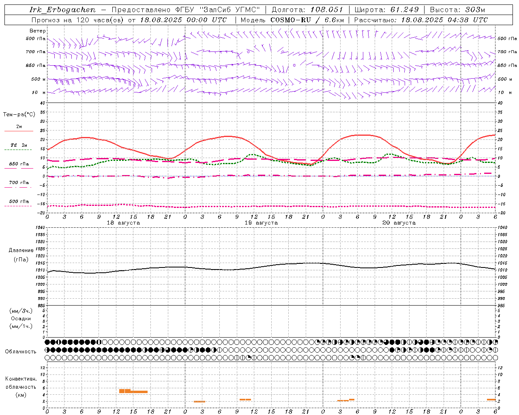Click the 'Тем-ра(°C)' temperature panel label
519x415 pixels.
pos(19,115)
